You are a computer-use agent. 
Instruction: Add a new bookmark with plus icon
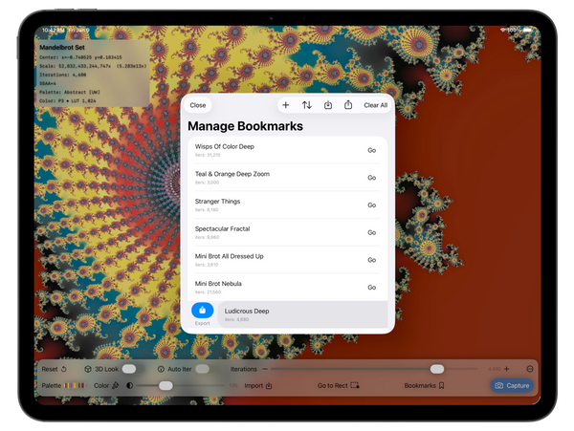pyautogui.click(x=286, y=105)
